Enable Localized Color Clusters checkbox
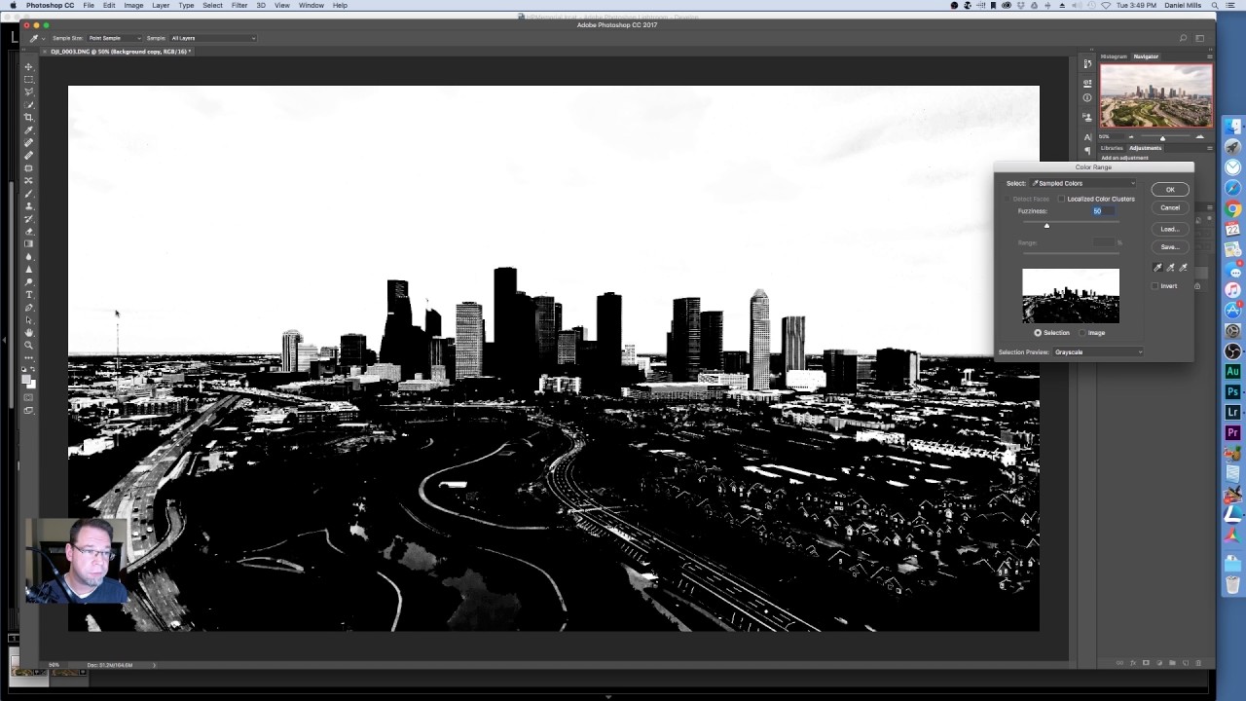The height and width of the screenshot is (701, 1246). (x=1061, y=199)
